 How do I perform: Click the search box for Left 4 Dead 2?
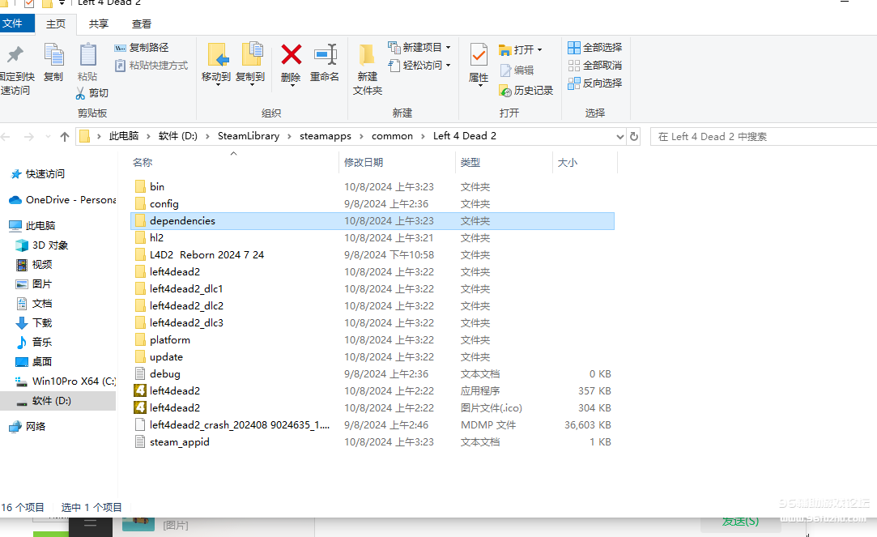[x=761, y=136]
